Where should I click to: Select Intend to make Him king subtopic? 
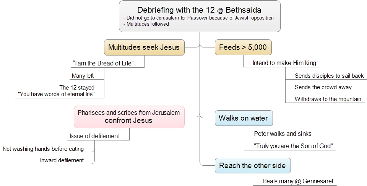(x=284, y=63)
